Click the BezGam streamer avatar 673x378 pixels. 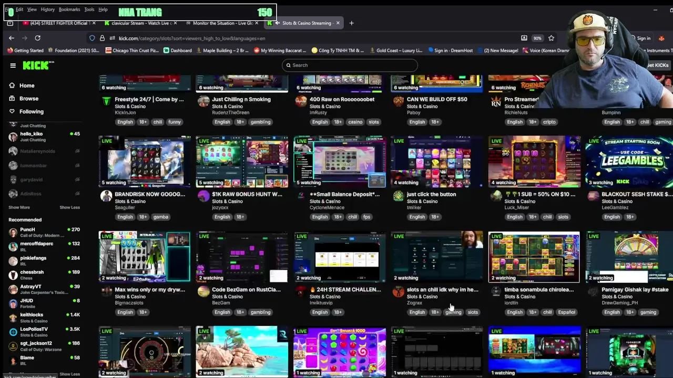click(203, 291)
